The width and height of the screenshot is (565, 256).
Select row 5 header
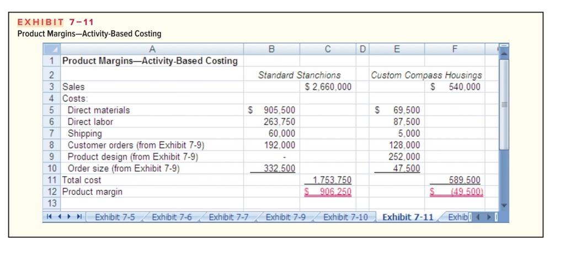click(x=51, y=110)
